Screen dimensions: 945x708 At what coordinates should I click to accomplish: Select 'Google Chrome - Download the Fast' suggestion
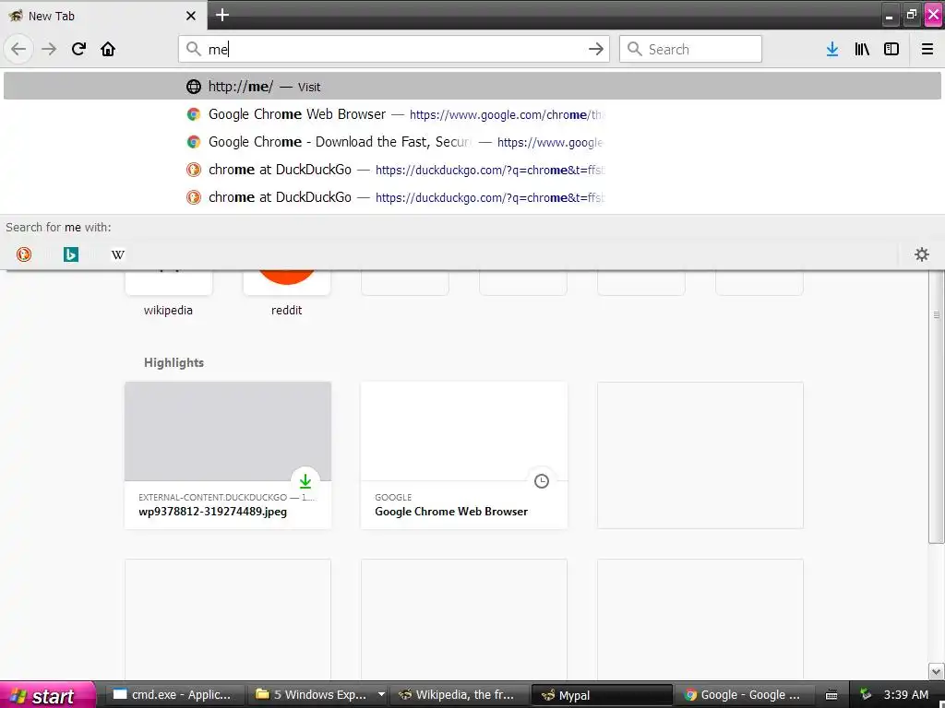[x=472, y=141]
